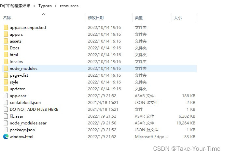Select the app.asar file name
The height and width of the screenshot is (154, 225).
pyautogui.click(x=18, y=96)
